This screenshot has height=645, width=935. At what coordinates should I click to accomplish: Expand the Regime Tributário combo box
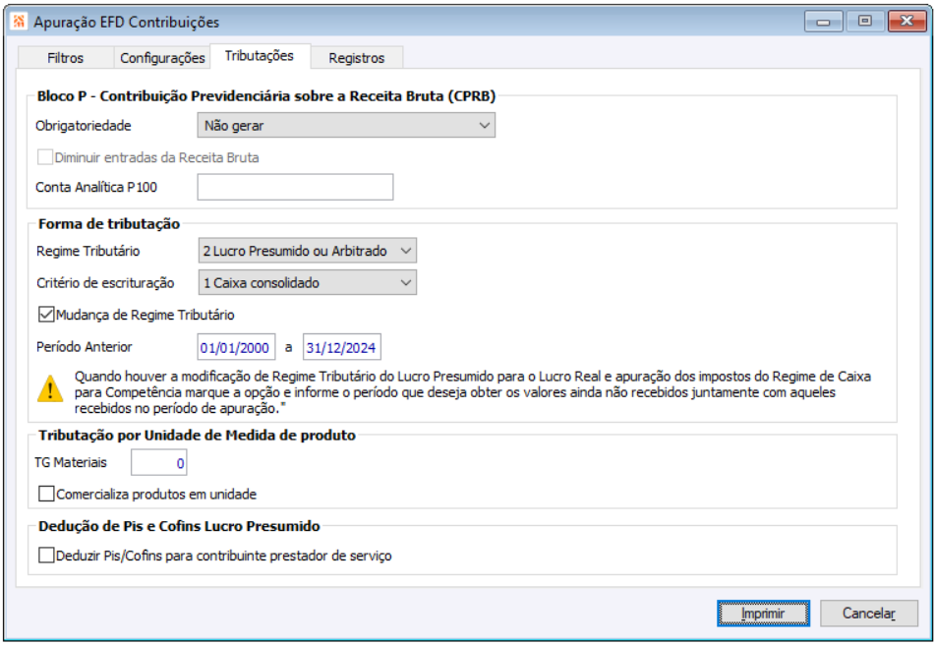click(307, 251)
